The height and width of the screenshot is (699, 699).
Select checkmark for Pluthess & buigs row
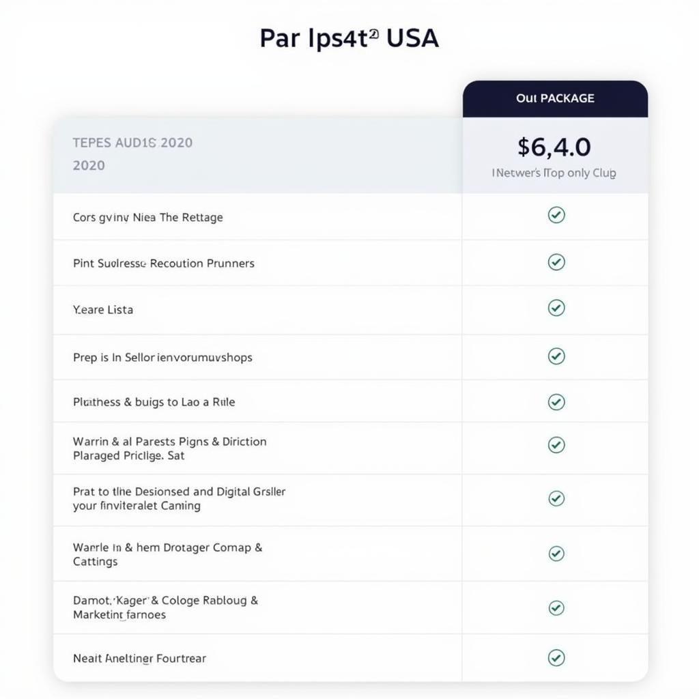pos(556,401)
